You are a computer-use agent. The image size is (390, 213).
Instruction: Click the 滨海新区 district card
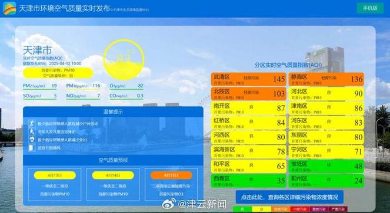pos(249,152)
